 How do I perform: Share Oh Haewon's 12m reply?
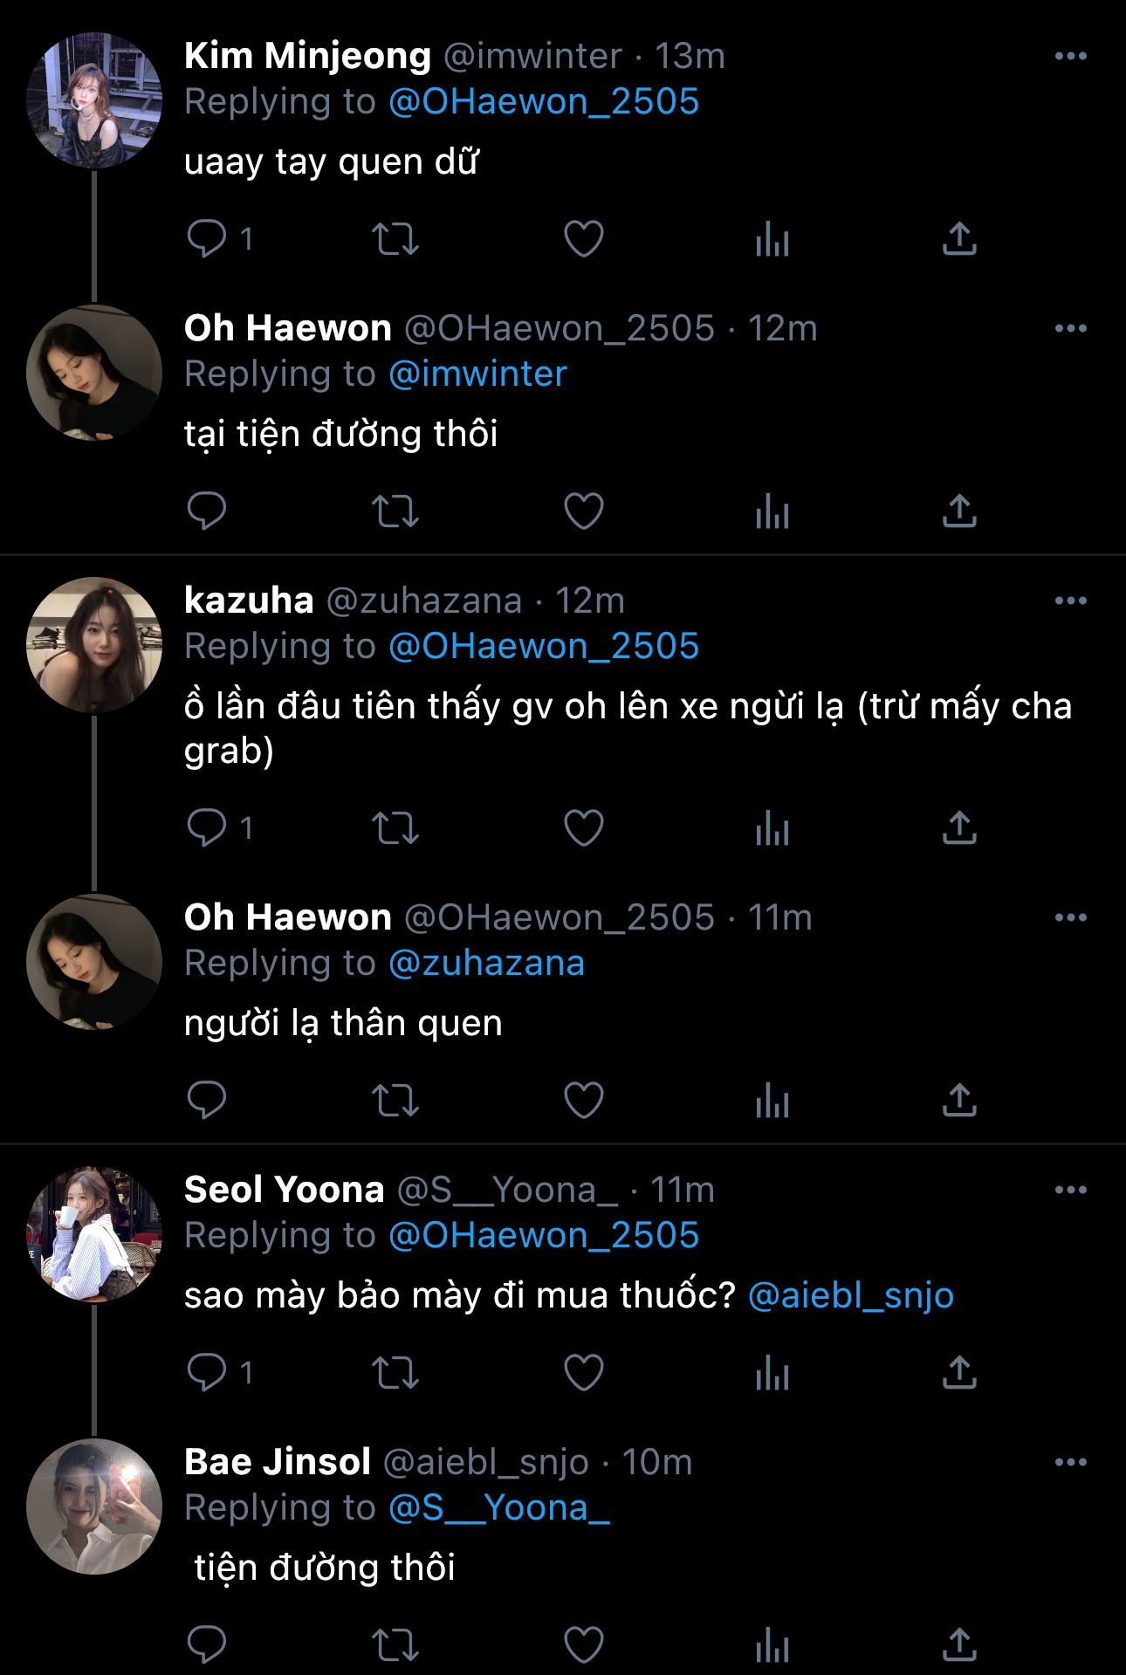(959, 511)
